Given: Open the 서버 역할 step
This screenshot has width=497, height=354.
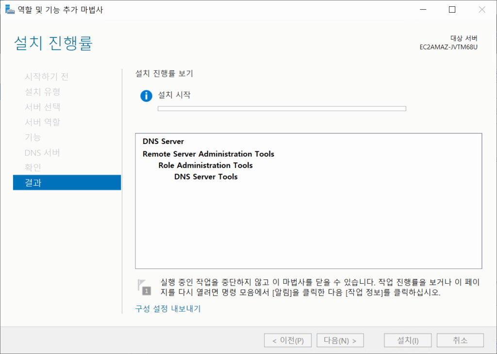Looking at the screenshot, I should [x=43, y=122].
